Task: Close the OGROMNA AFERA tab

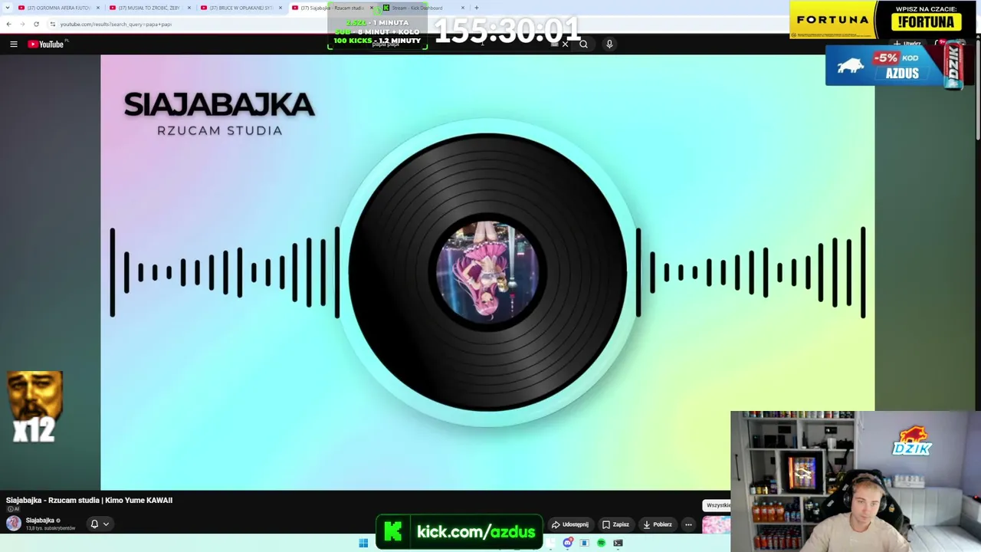Action: [x=98, y=8]
